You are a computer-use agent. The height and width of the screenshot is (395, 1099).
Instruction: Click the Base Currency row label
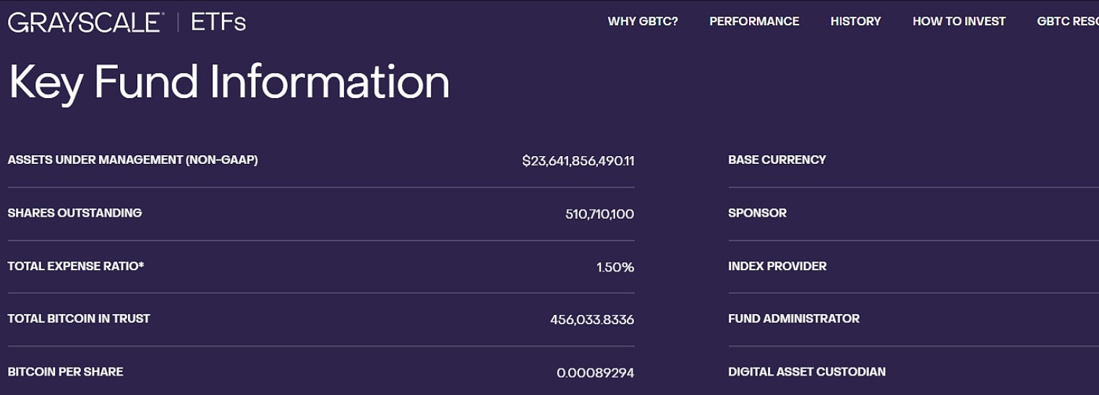[777, 160]
